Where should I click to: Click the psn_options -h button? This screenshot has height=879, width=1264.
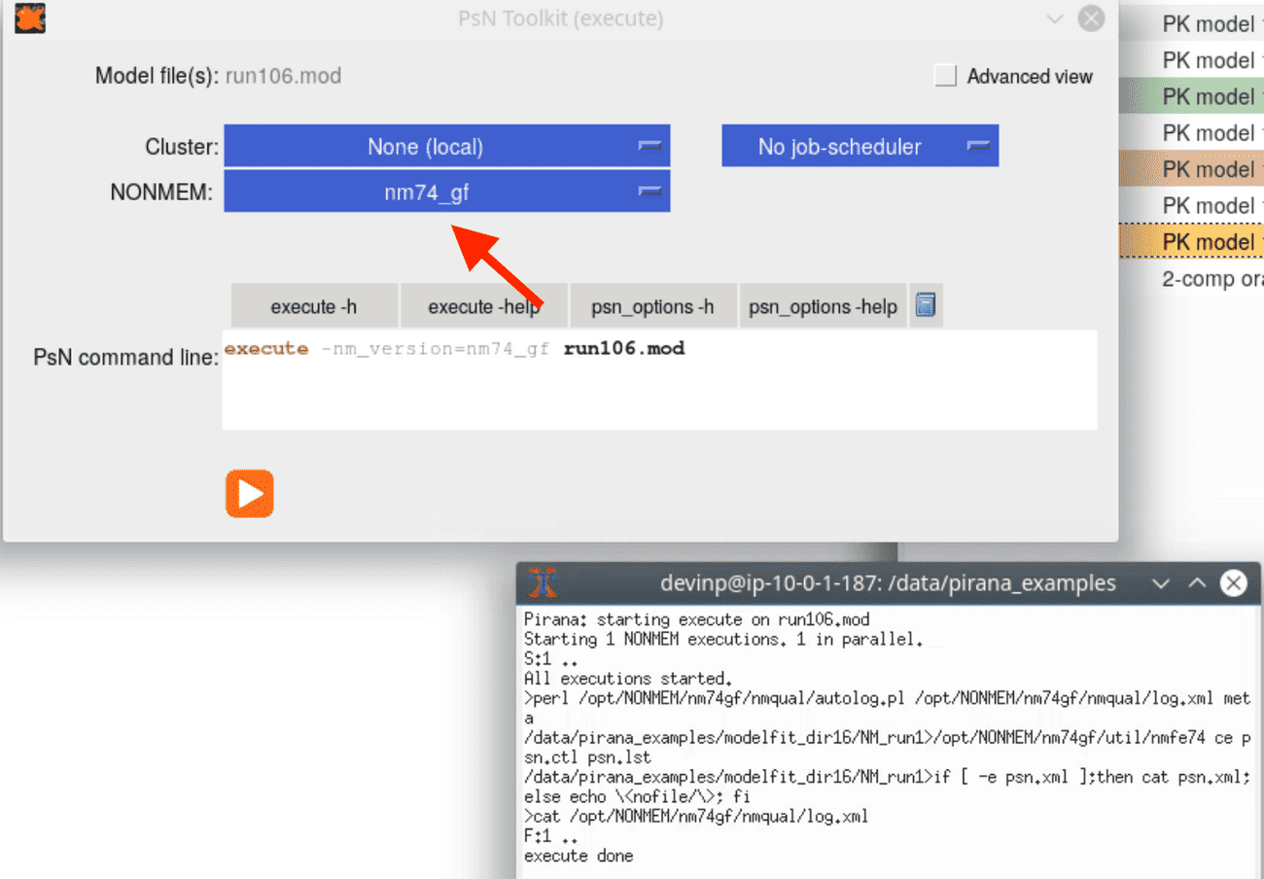652,304
